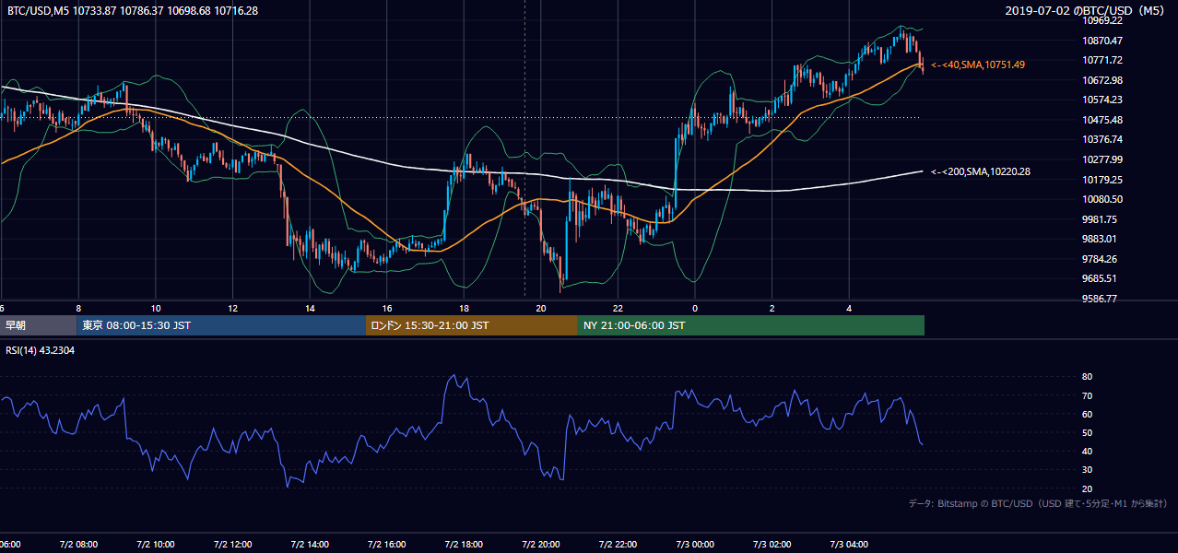Click hour tick 14 under the price chart
The width and height of the screenshot is (1178, 553).
[x=310, y=308]
